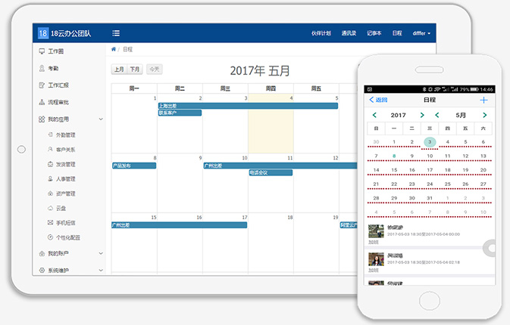Open 手机短信 SMS item
The height and width of the screenshot is (325, 510).
point(61,222)
